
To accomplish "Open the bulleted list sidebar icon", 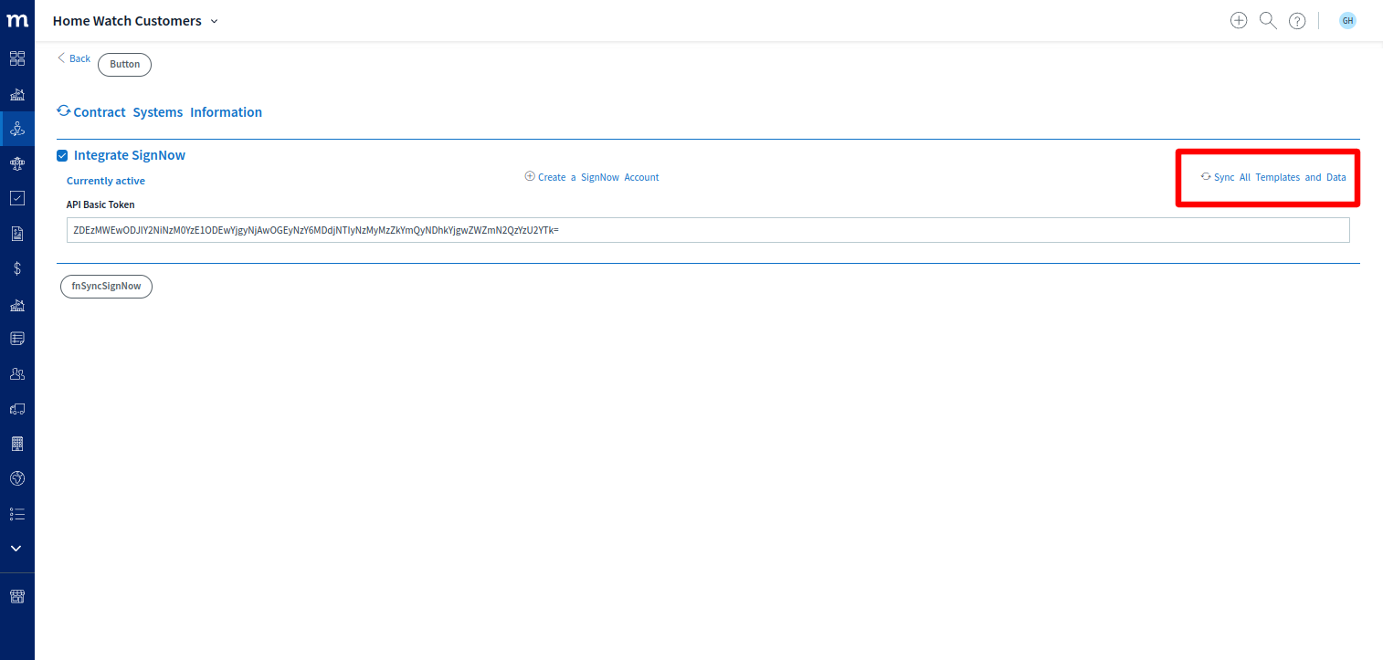I will click(16, 514).
